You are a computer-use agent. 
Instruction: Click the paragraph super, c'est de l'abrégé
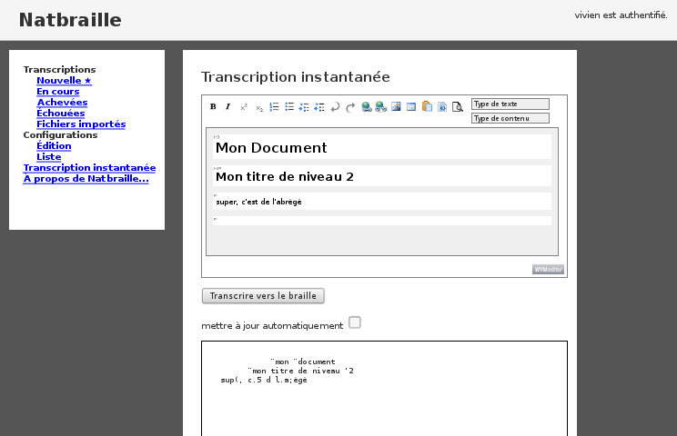click(382, 202)
